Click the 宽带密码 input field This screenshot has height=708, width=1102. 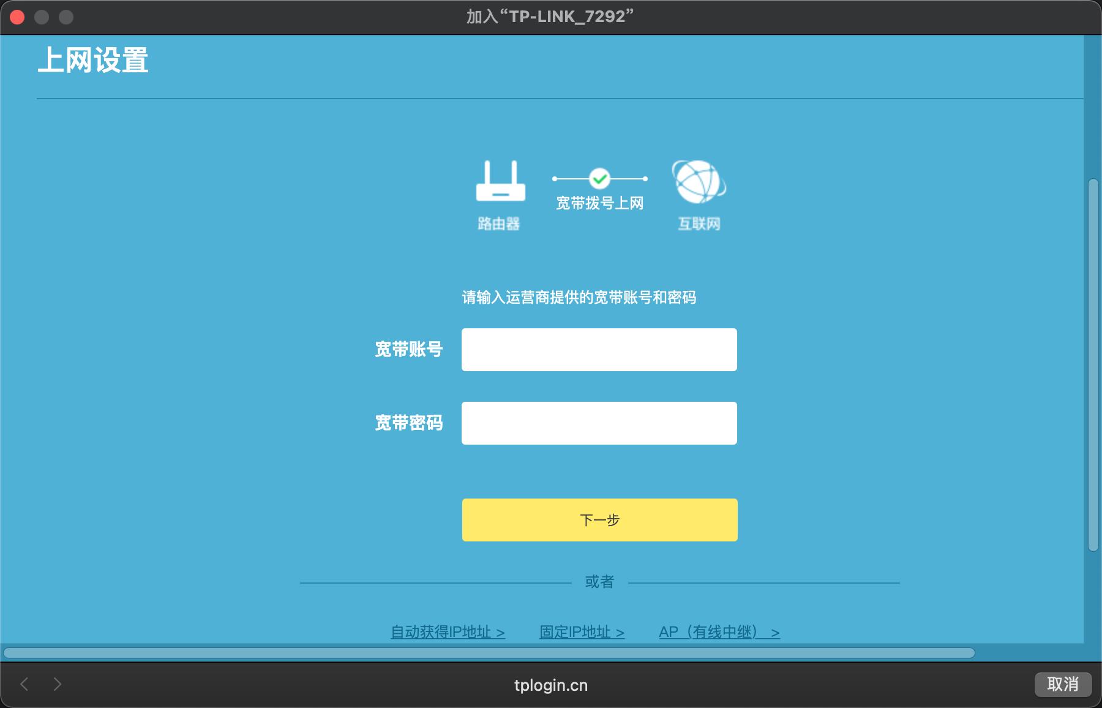tap(599, 423)
